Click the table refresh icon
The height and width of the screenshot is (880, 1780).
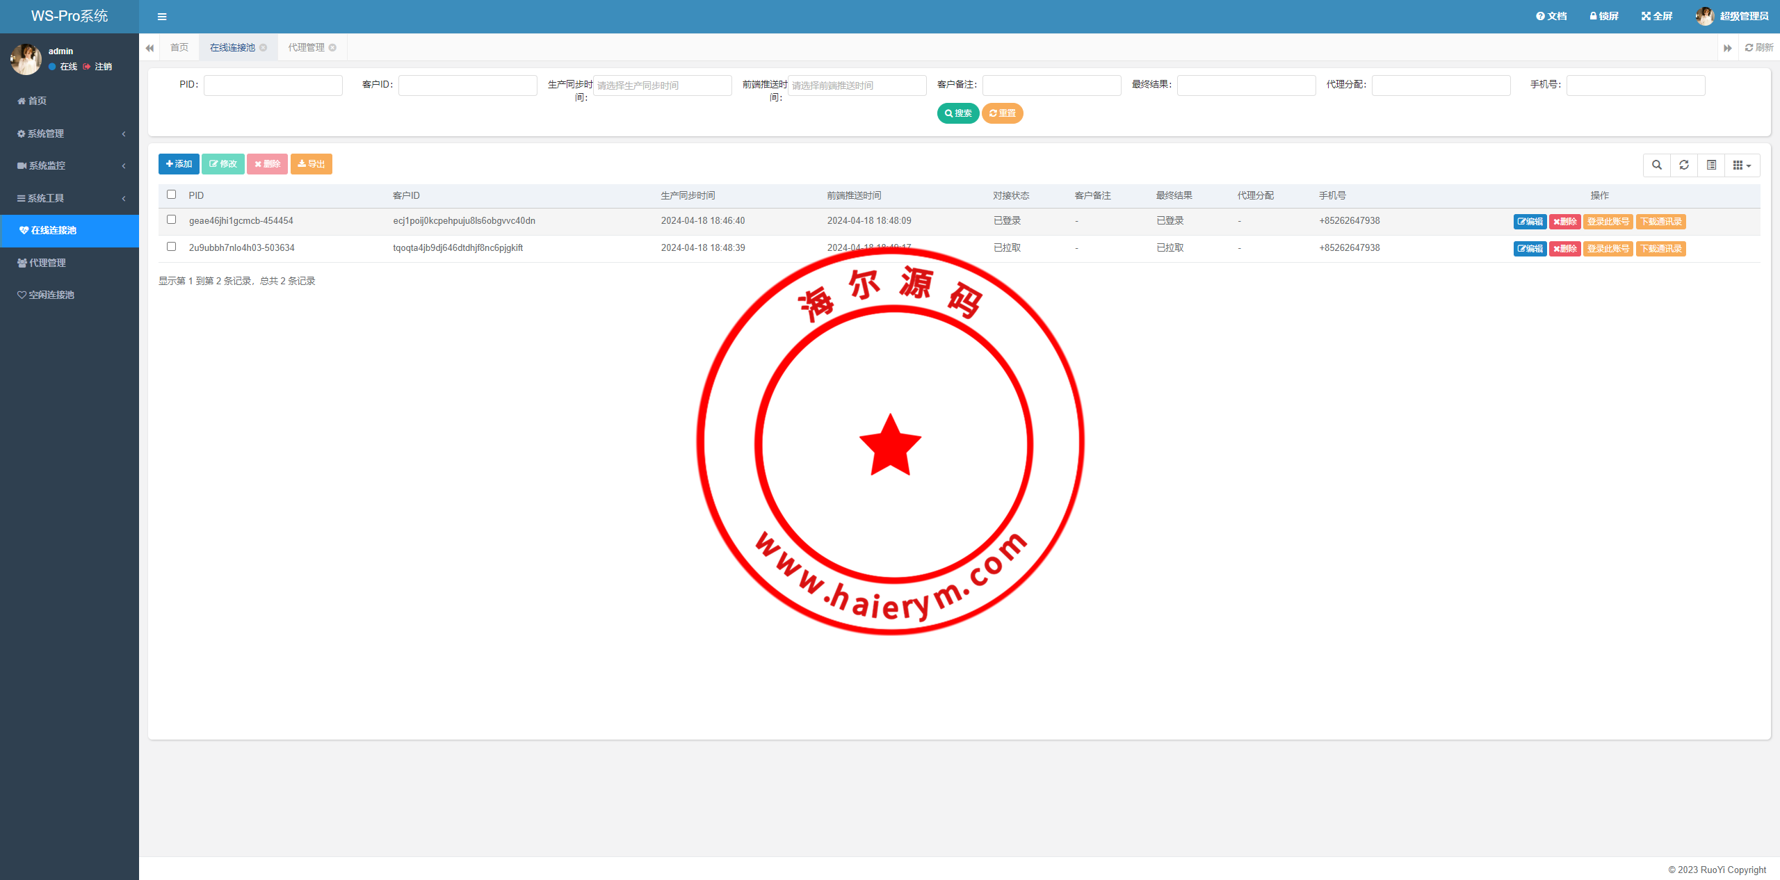click(x=1684, y=165)
